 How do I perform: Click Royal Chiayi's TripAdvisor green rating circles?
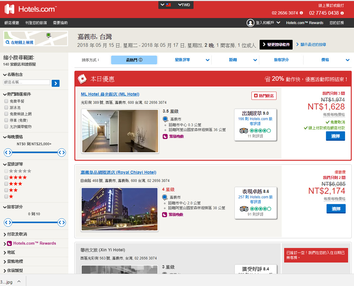(x=260, y=209)
